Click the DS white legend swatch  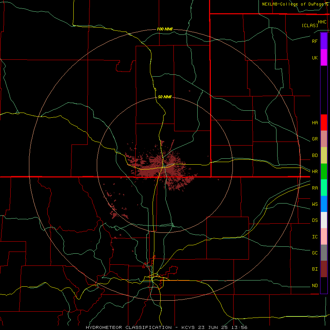click(324, 220)
